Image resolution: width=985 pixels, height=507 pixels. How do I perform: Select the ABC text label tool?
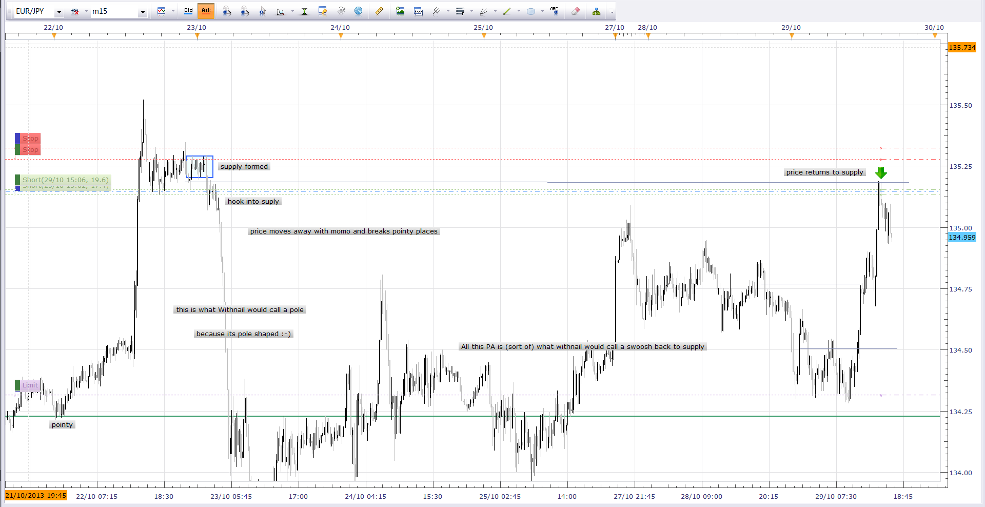554,11
